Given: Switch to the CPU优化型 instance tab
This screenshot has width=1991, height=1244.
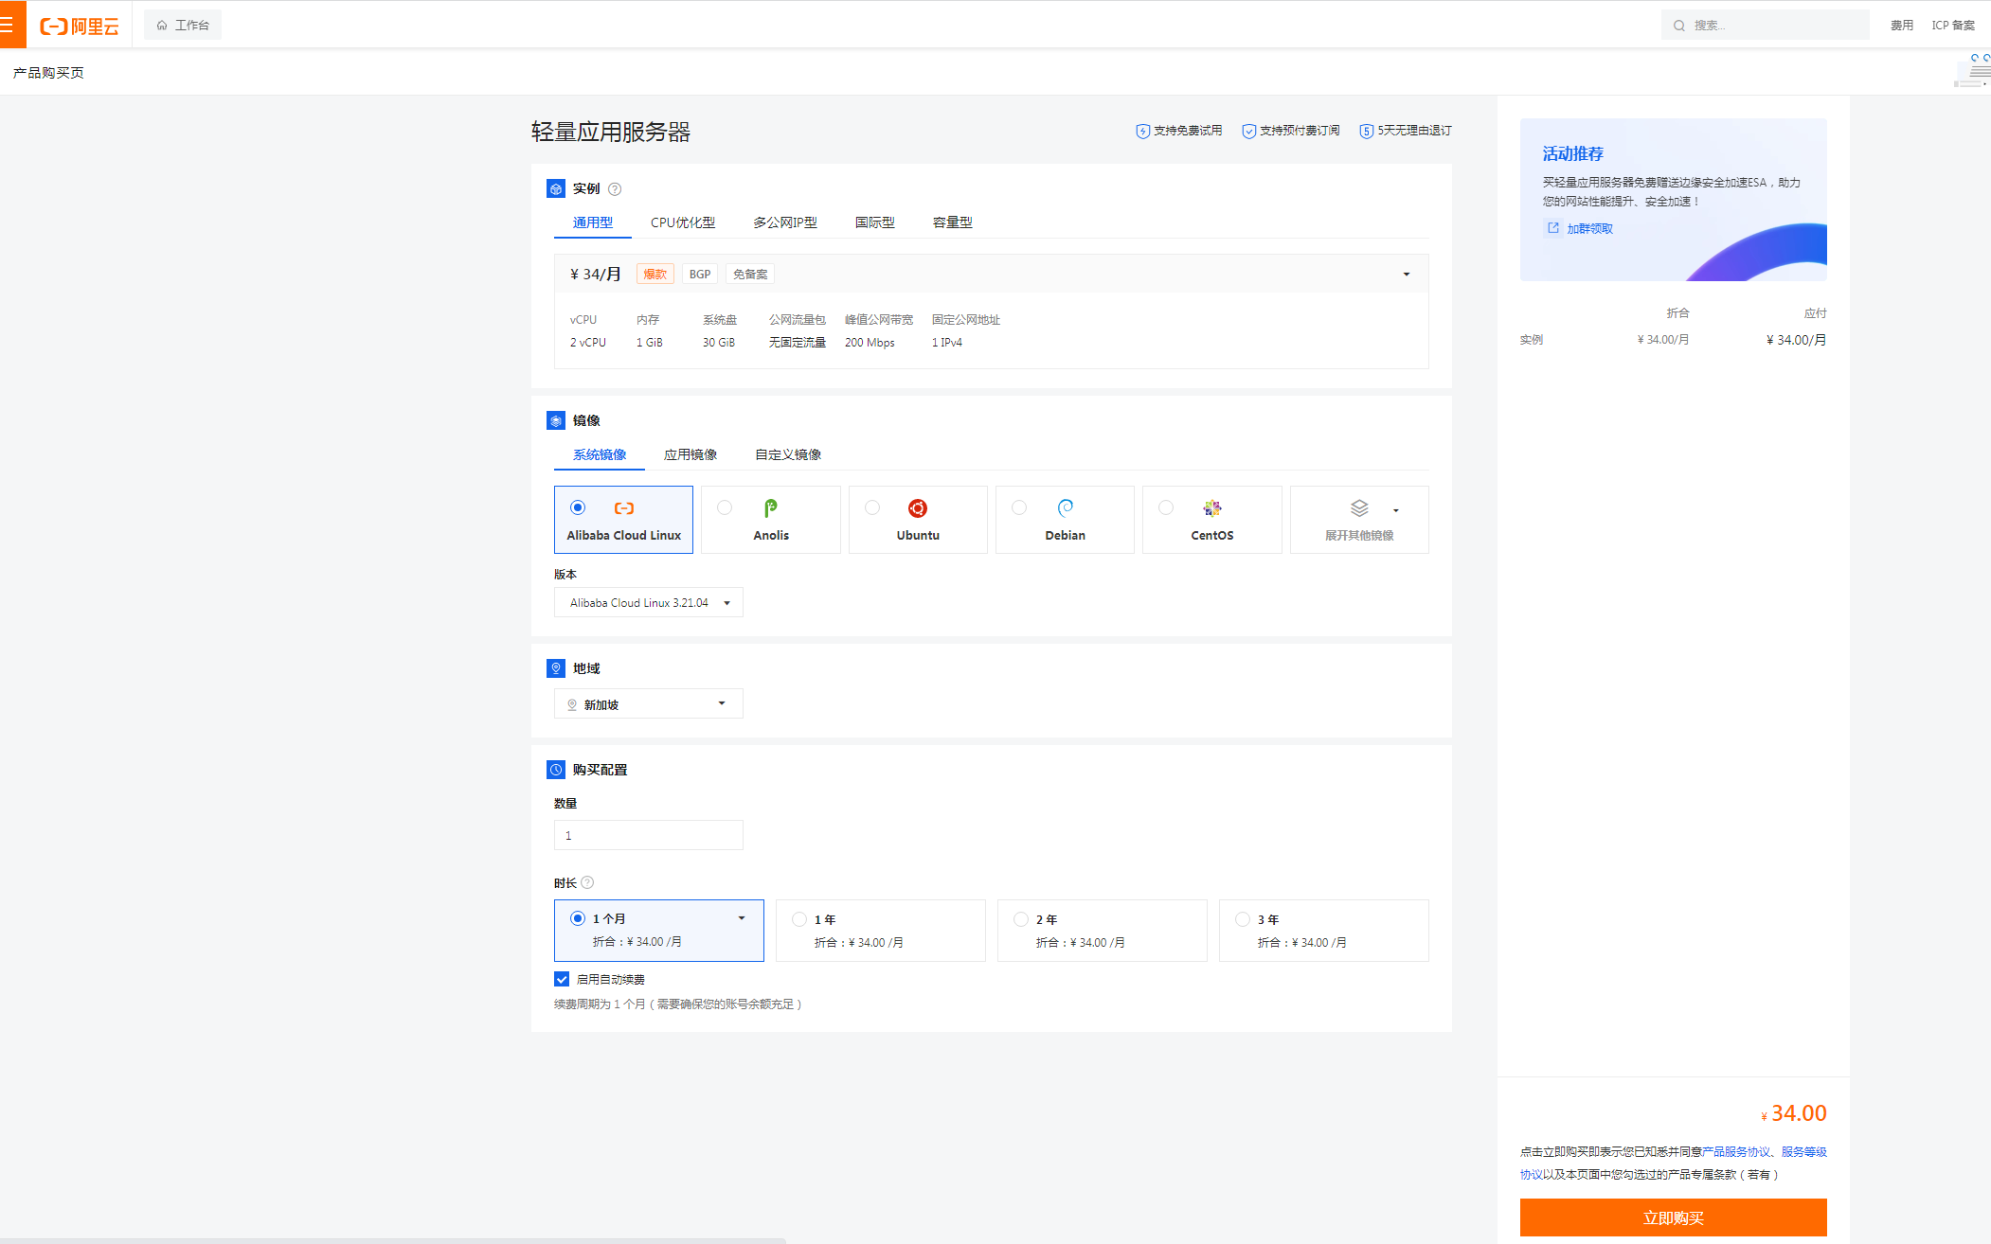Looking at the screenshot, I should [x=684, y=222].
